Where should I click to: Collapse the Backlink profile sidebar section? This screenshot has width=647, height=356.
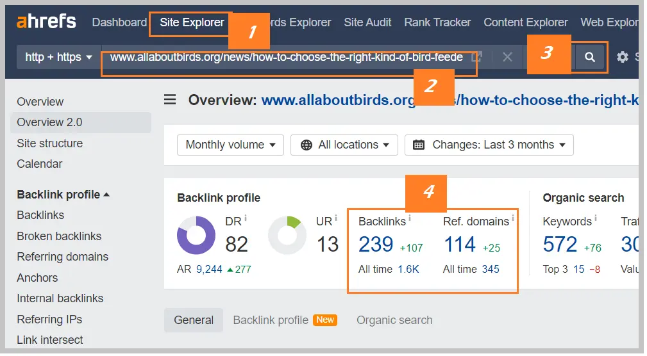pos(63,195)
